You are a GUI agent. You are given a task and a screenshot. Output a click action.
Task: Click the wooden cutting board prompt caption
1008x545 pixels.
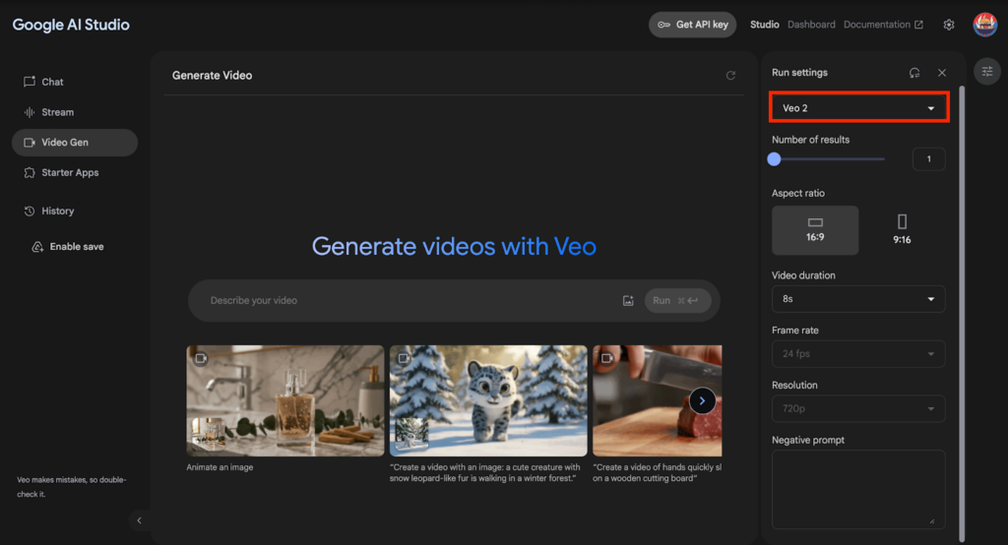pyautogui.click(x=657, y=472)
